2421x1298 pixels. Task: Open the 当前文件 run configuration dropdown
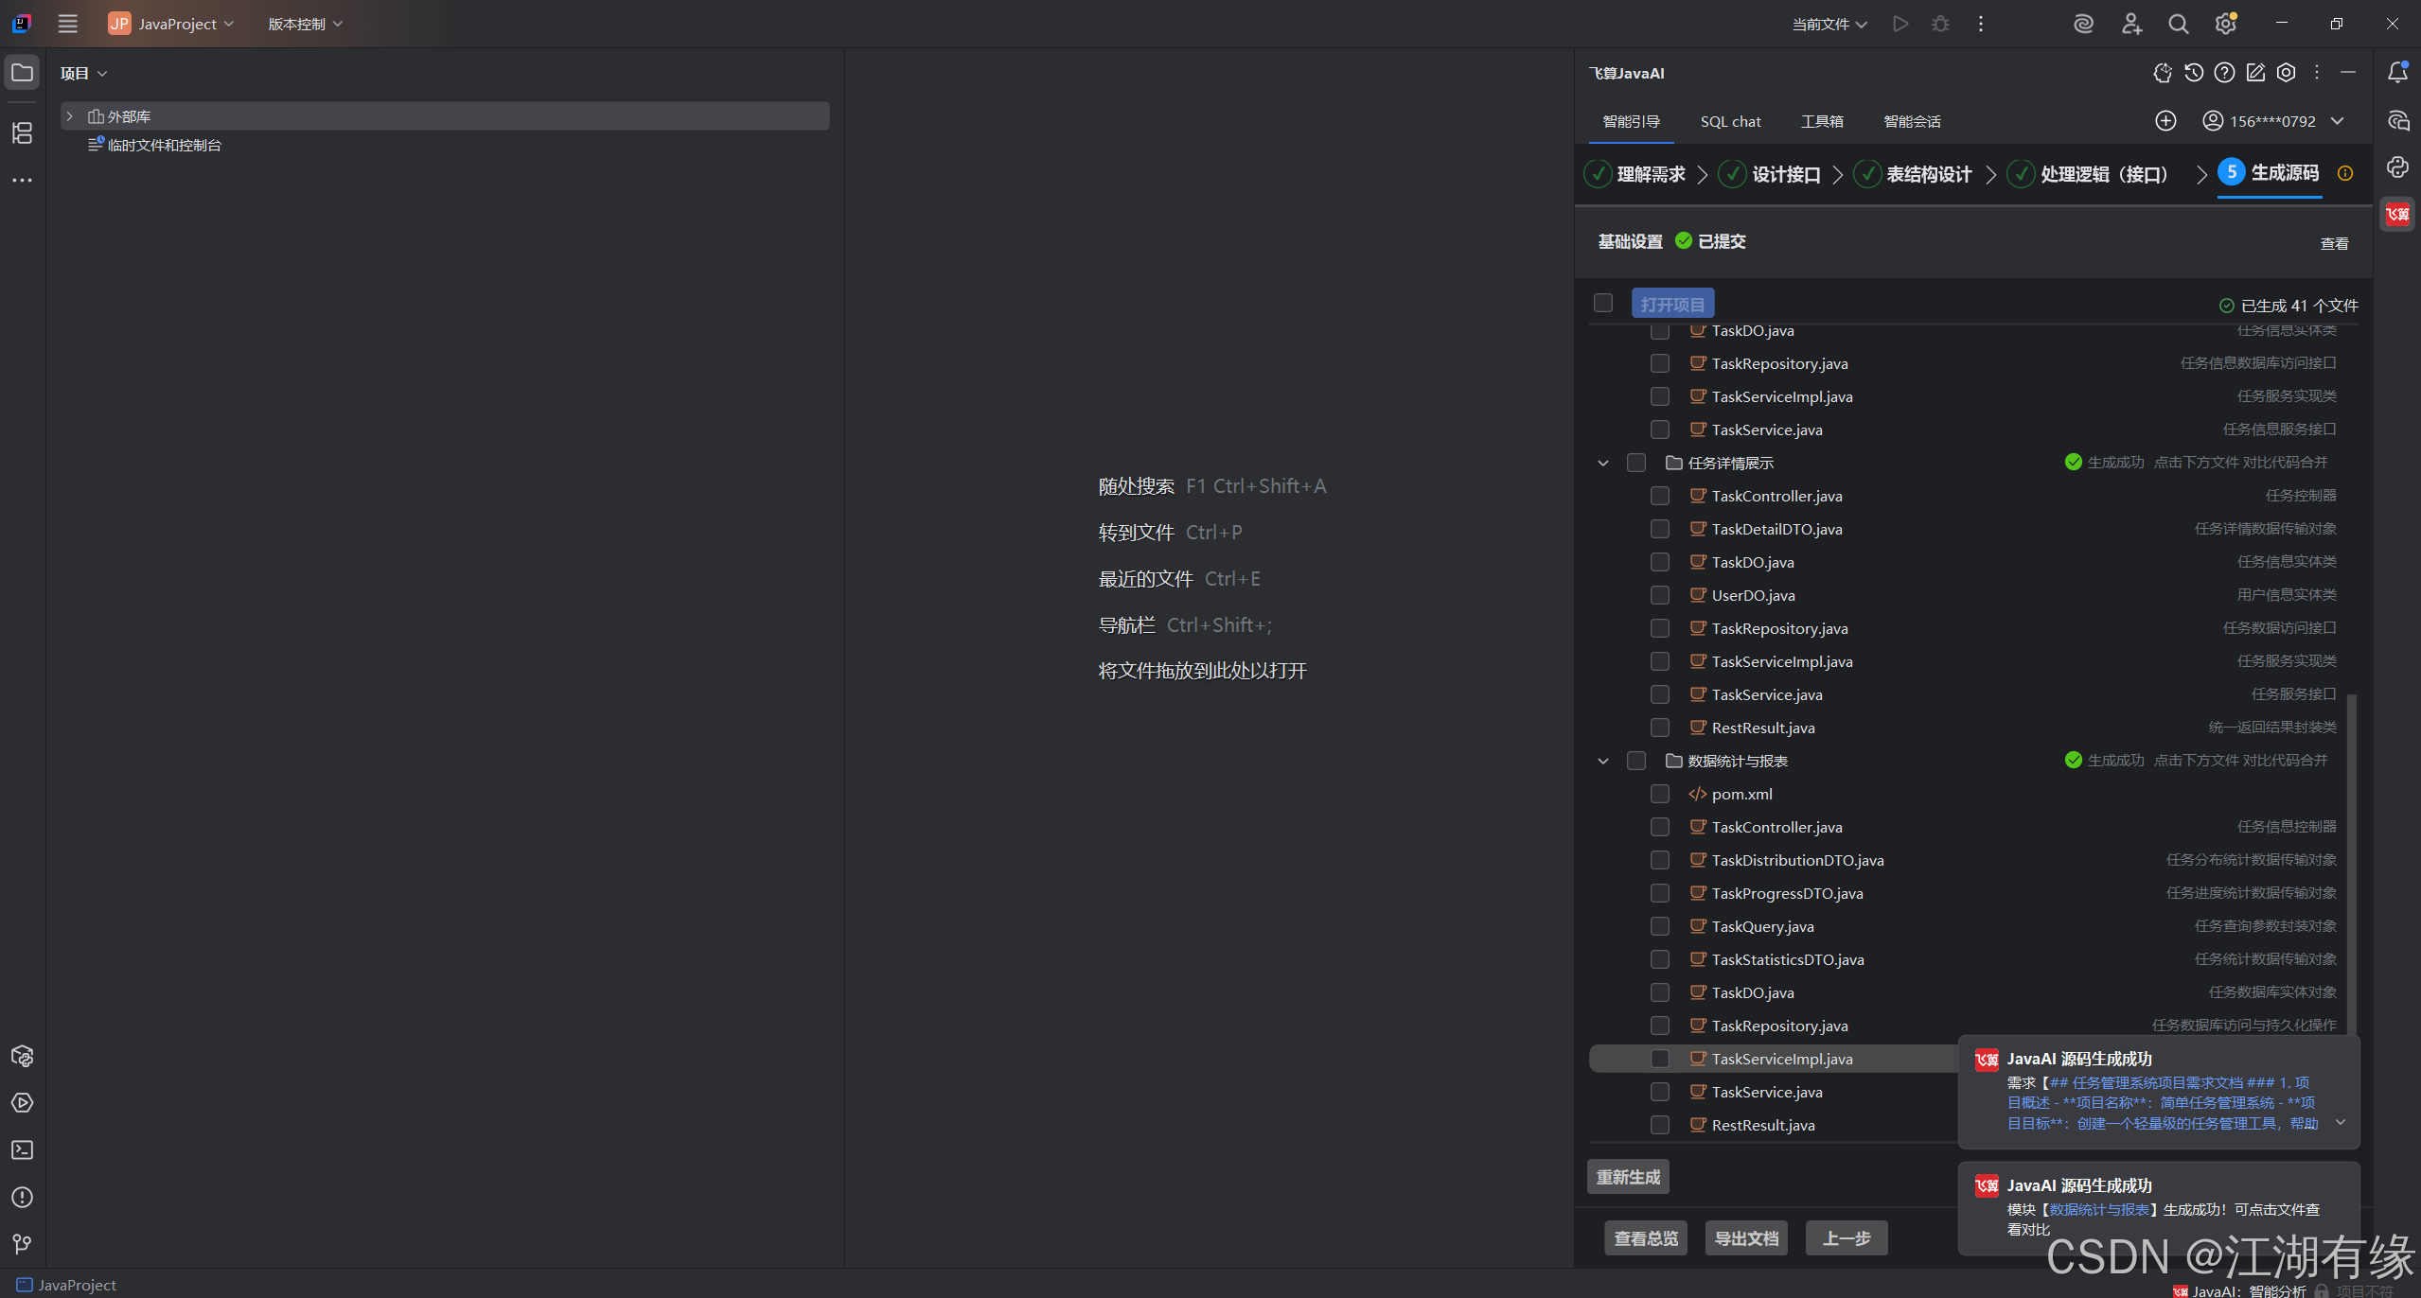click(x=1829, y=24)
